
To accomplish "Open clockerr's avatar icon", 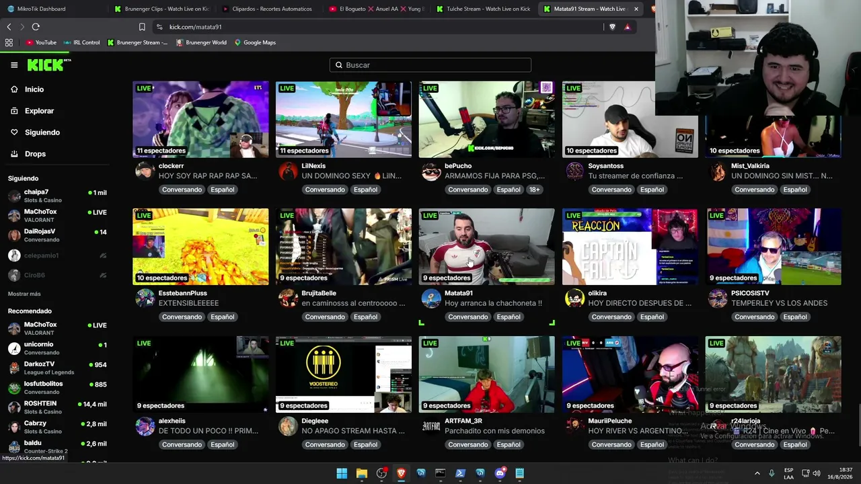I will point(145,171).
